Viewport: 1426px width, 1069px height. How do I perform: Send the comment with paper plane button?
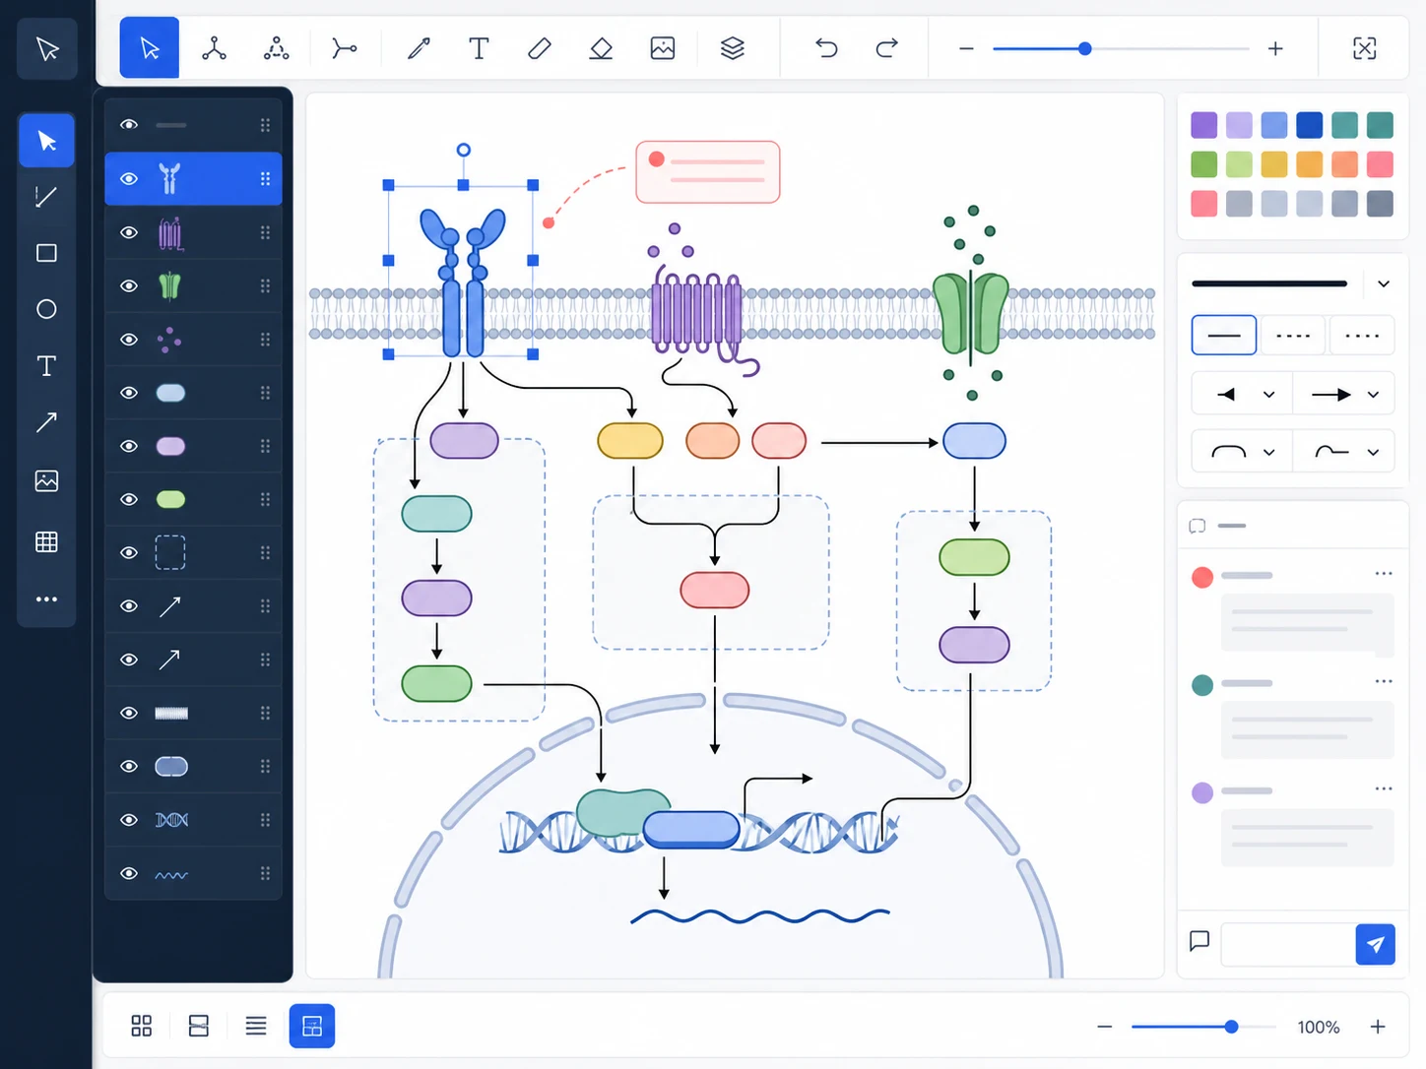[1375, 944]
